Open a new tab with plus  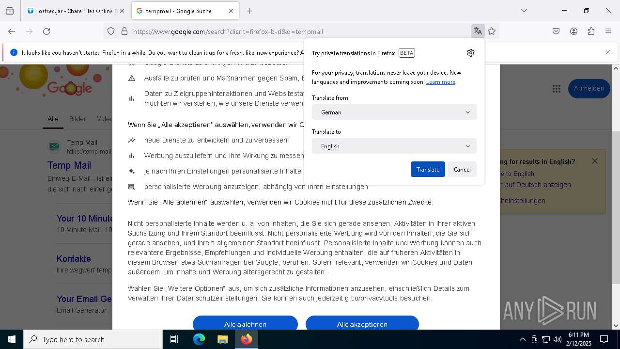pyautogui.click(x=249, y=11)
